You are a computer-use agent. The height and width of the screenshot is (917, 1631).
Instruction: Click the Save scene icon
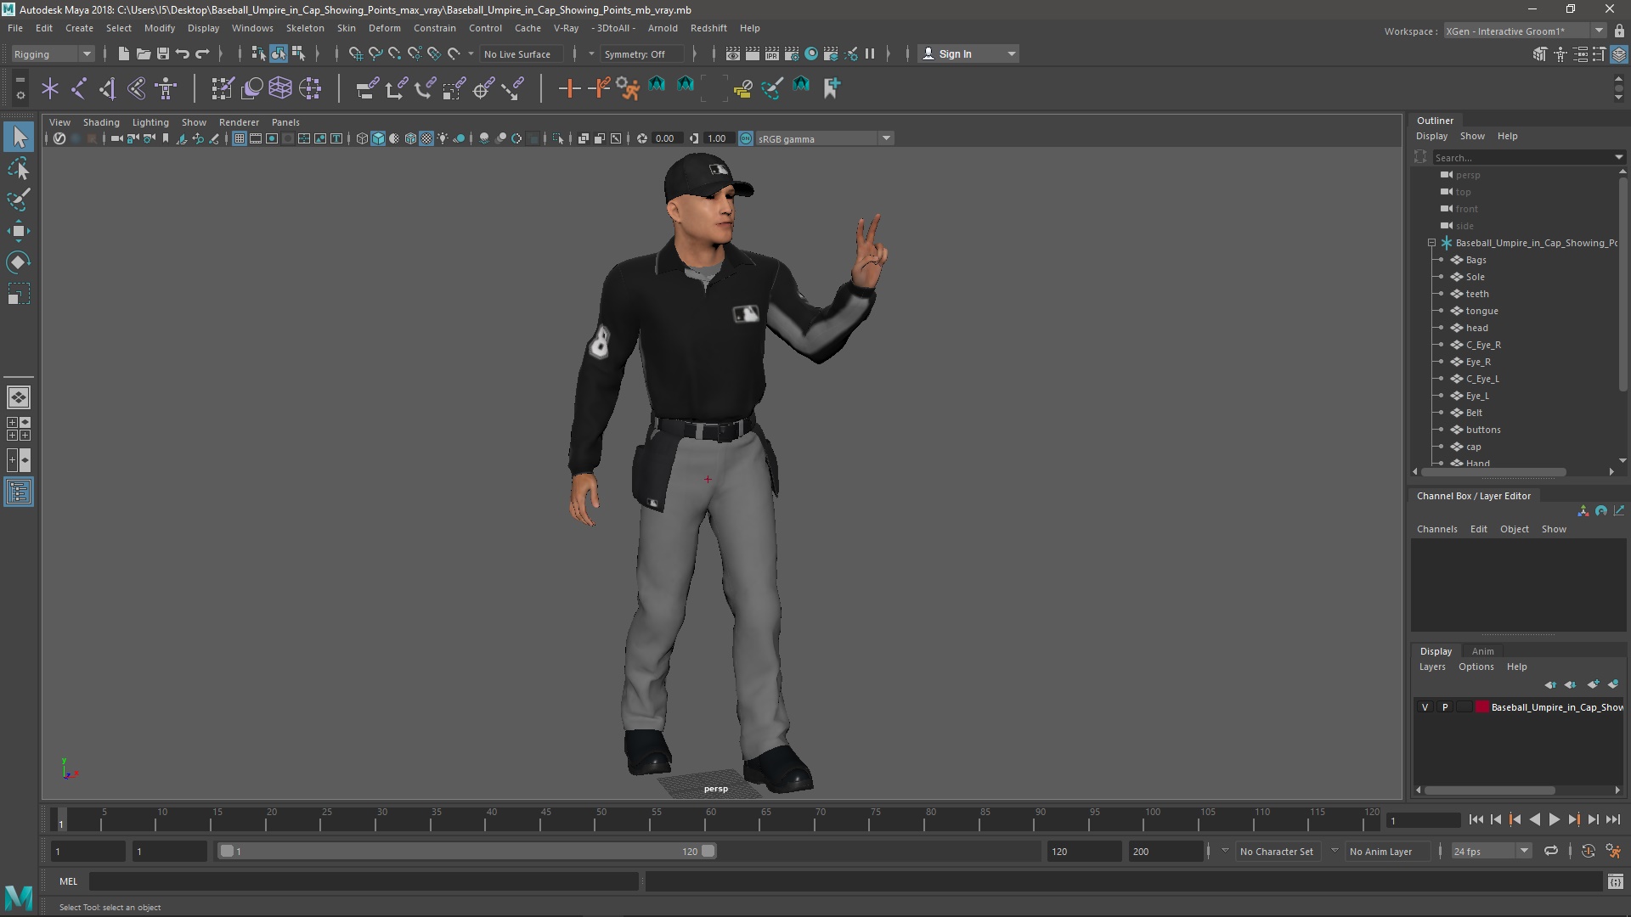(x=162, y=53)
